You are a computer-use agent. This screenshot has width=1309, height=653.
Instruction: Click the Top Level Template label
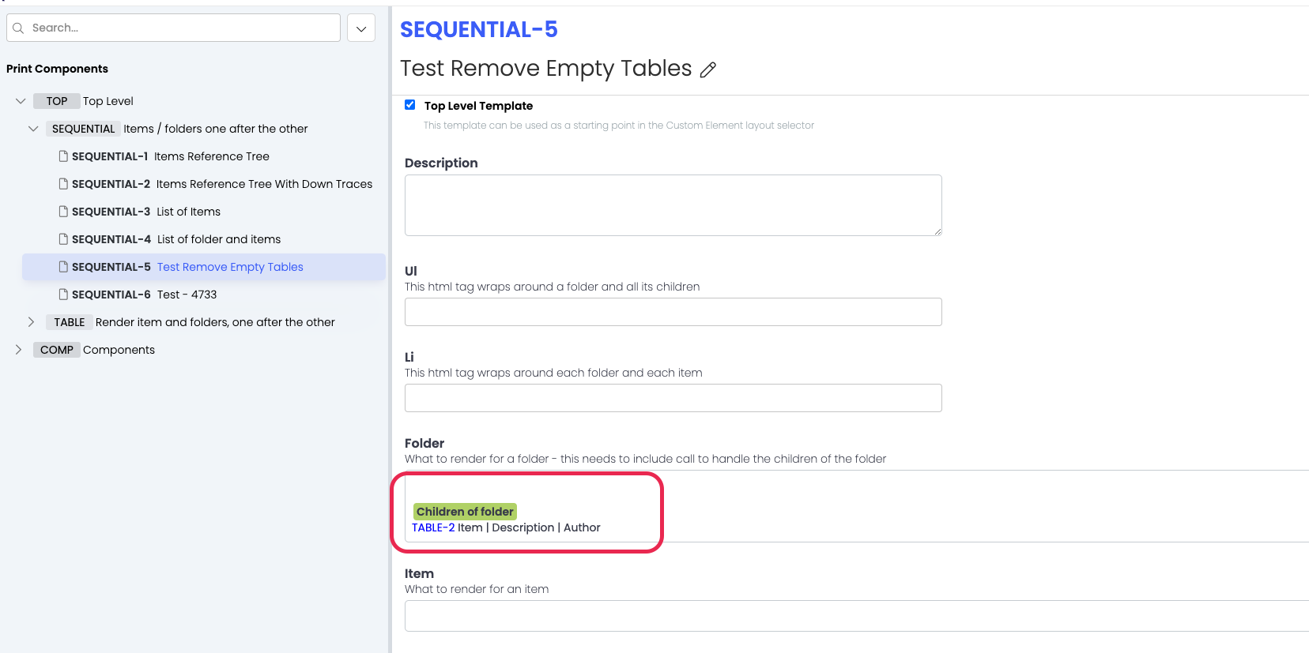pos(478,106)
